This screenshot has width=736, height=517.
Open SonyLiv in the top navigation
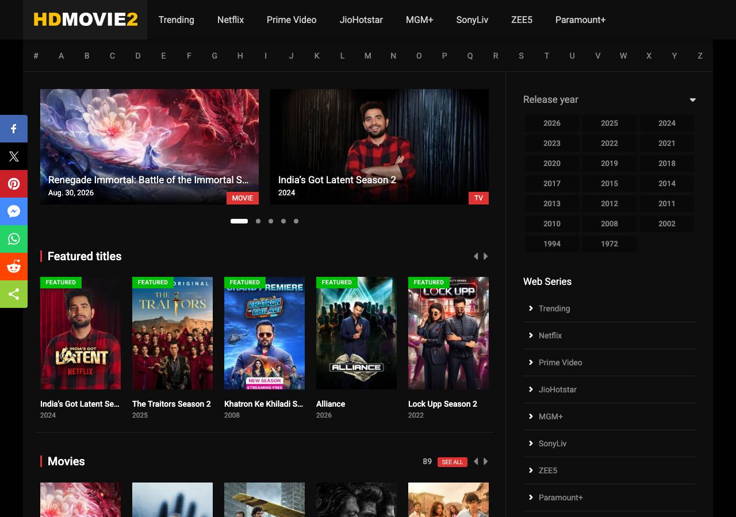tap(472, 20)
